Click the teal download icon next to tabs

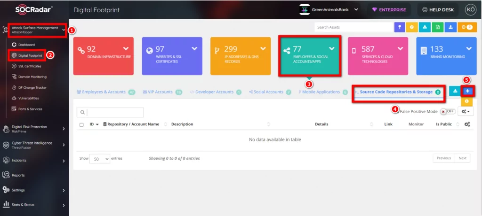(x=455, y=91)
